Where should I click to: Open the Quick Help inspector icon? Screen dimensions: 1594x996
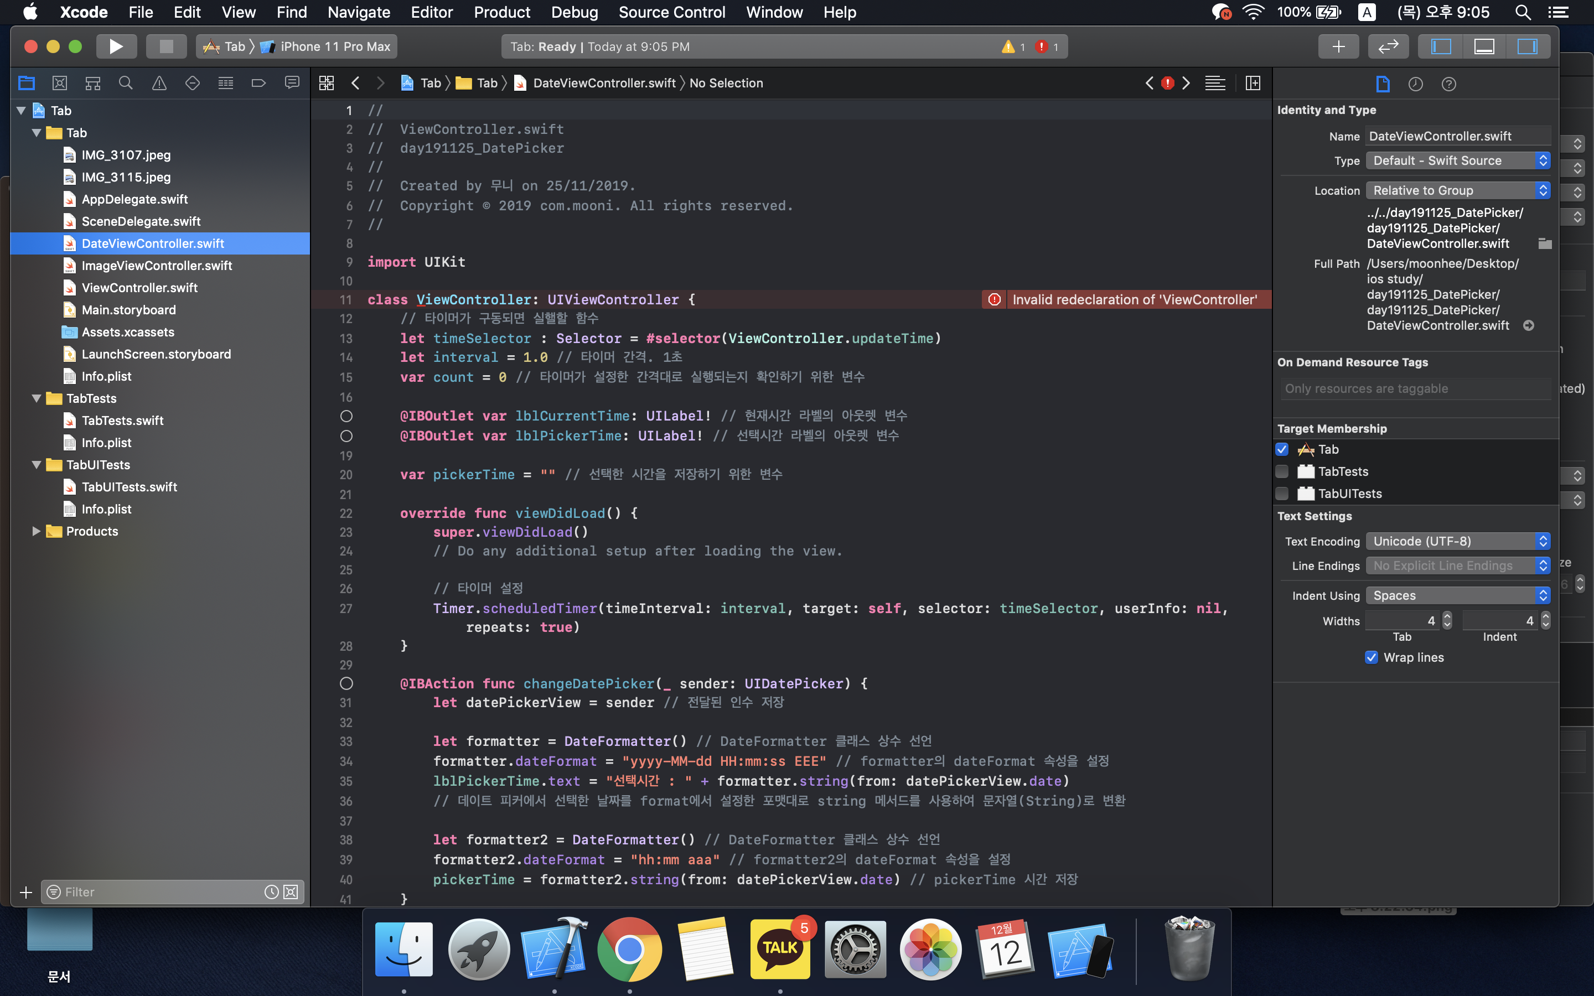pyautogui.click(x=1448, y=84)
